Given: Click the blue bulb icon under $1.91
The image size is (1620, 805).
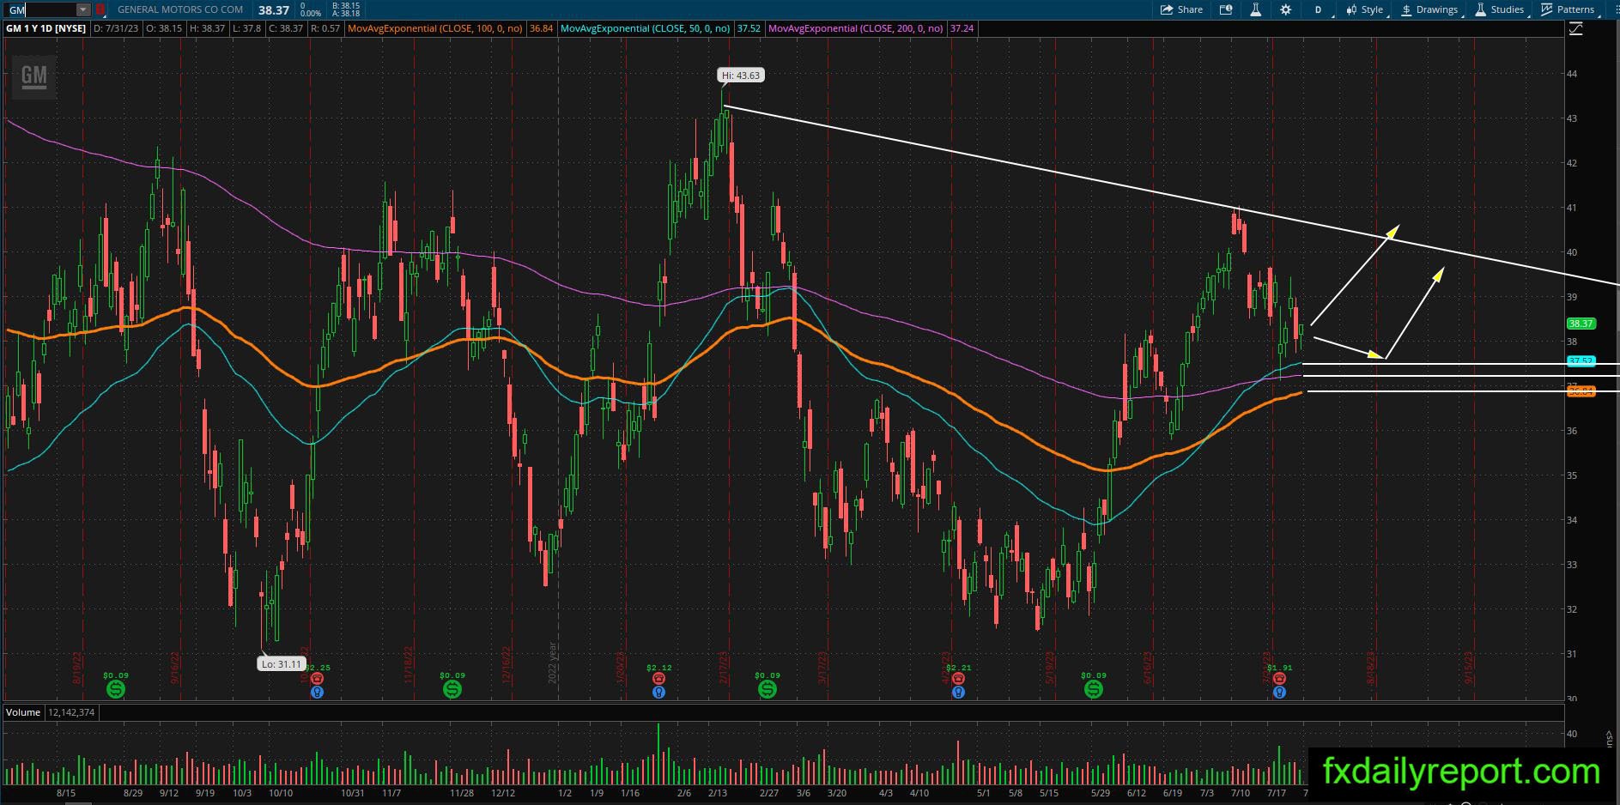Looking at the screenshot, I should (x=1279, y=692).
